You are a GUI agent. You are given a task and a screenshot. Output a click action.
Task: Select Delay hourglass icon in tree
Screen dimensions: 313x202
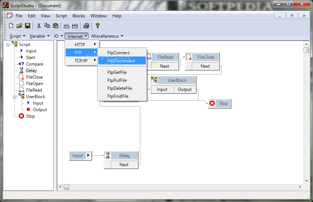click(x=21, y=70)
